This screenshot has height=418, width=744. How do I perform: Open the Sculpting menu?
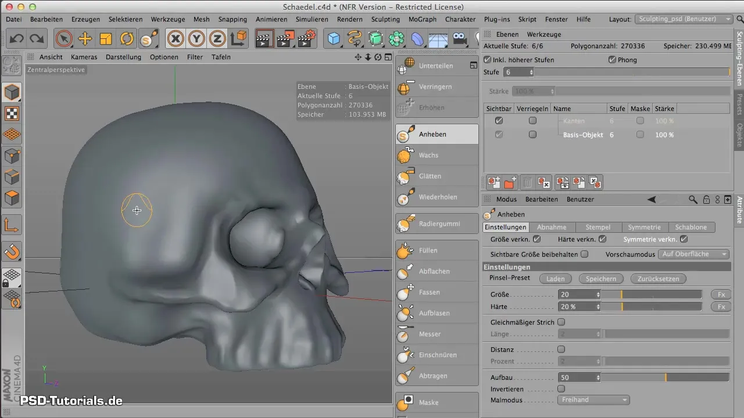(385, 19)
